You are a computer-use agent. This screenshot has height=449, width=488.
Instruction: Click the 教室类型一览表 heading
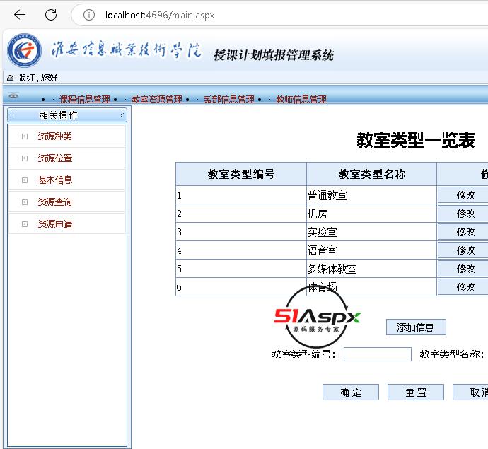pyautogui.click(x=416, y=140)
